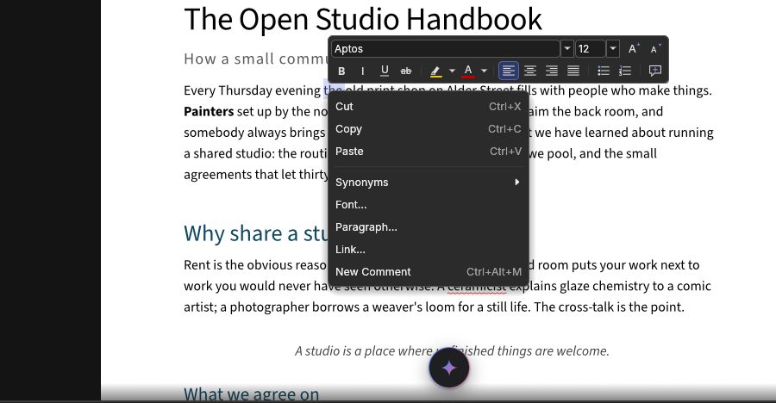Click the Aptos font name field
The width and height of the screenshot is (776, 403).
[x=446, y=49]
